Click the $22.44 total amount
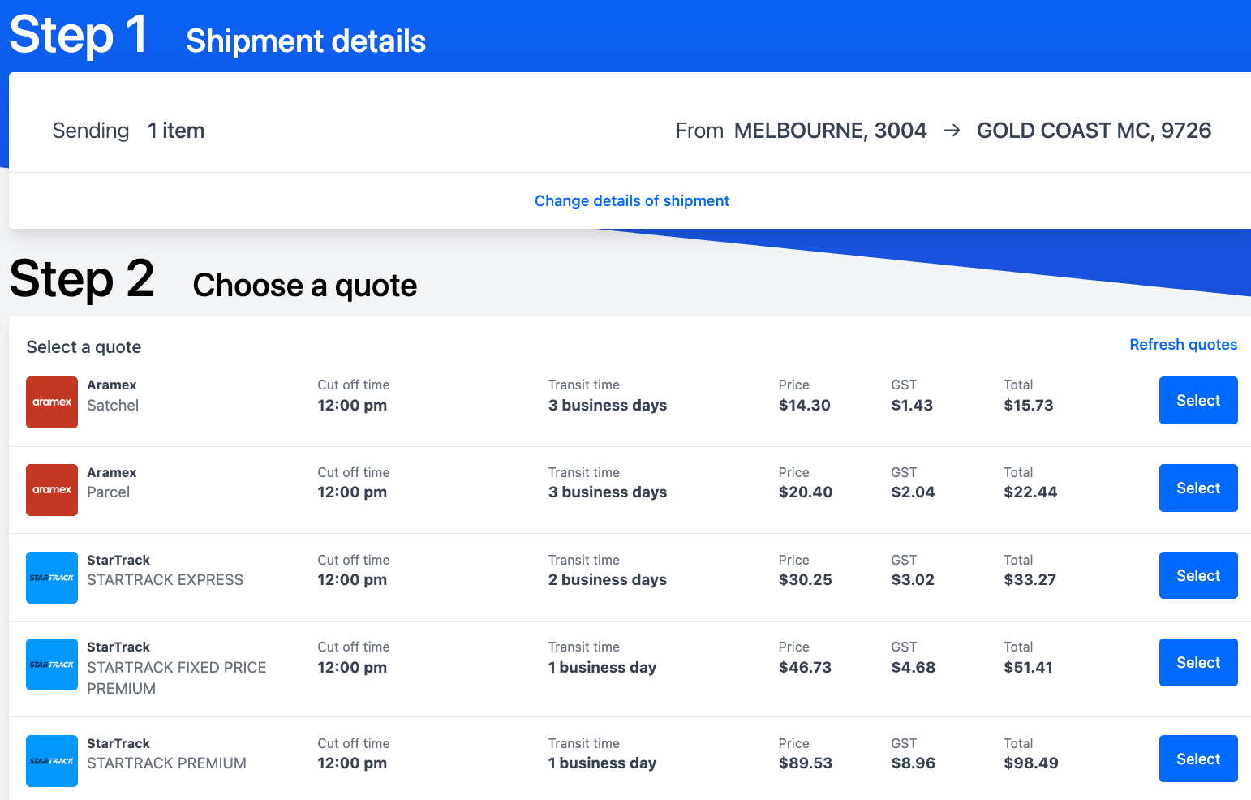This screenshot has width=1251, height=800. pos(1030,492)
